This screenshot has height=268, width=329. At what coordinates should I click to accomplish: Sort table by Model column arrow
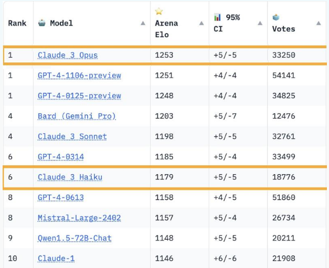coord(143,23)
